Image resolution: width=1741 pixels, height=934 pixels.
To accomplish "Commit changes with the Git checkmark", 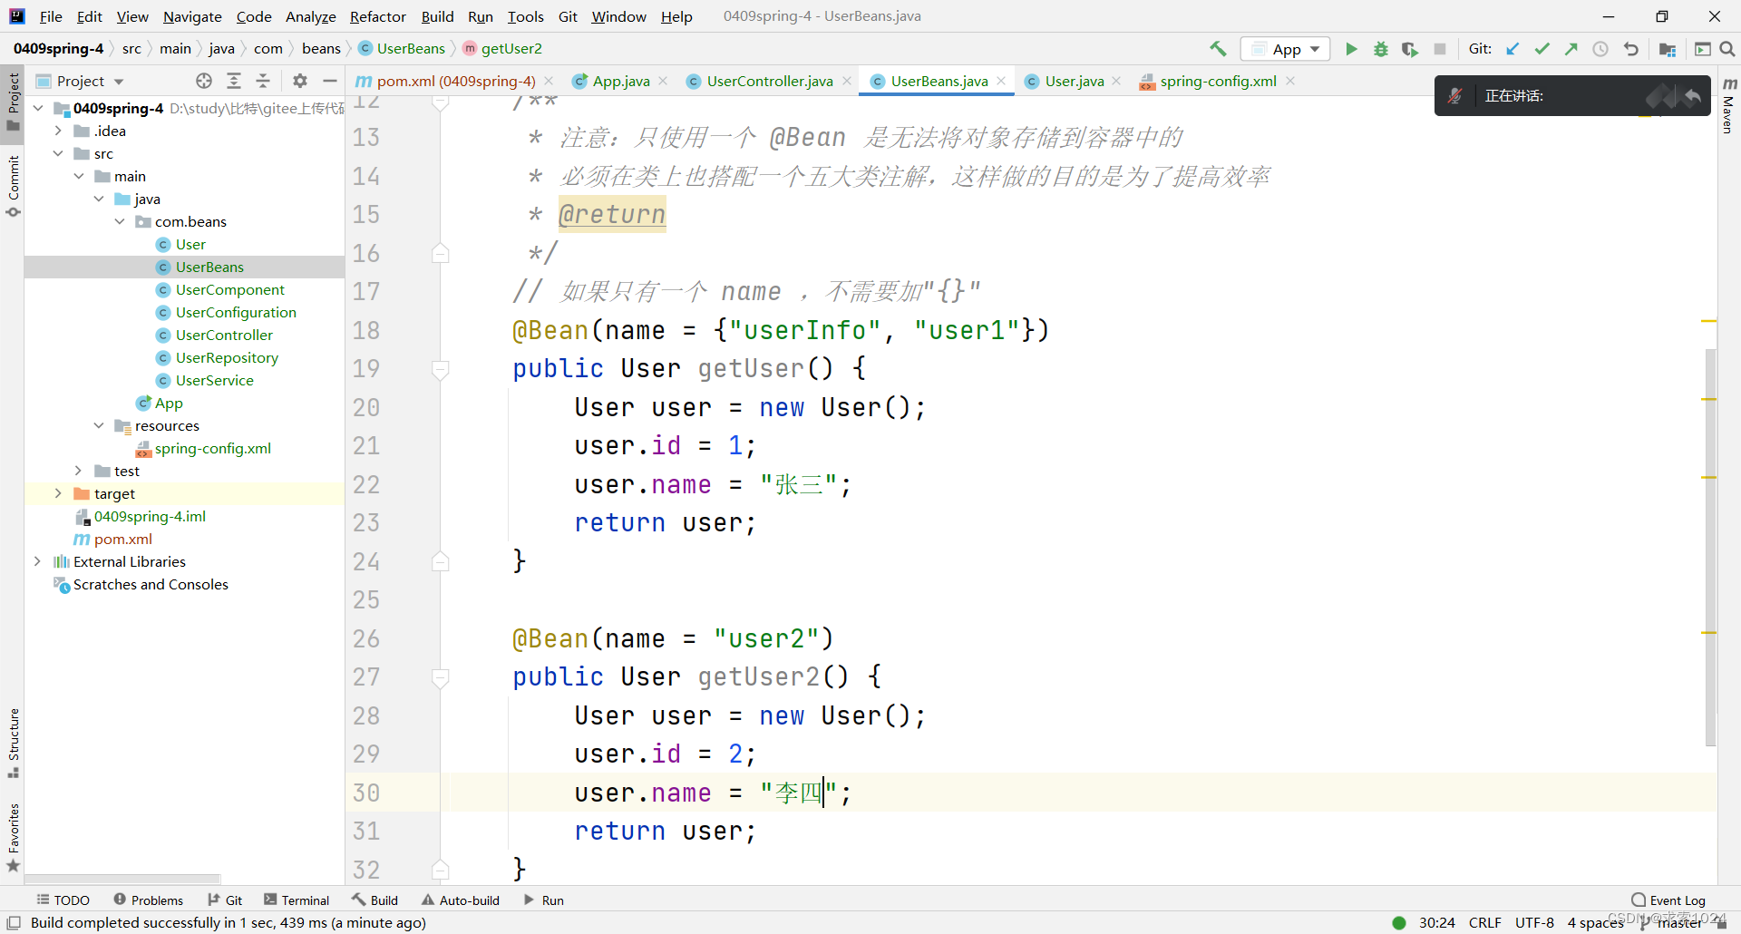I will (1542, 49).
